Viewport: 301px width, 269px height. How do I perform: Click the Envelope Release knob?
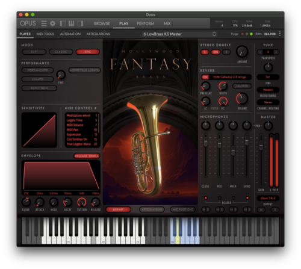(x=96, y=202)
